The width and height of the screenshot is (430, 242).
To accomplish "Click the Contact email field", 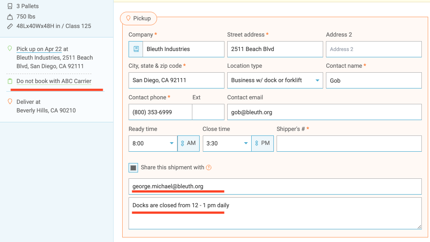I will coord(324,112).
